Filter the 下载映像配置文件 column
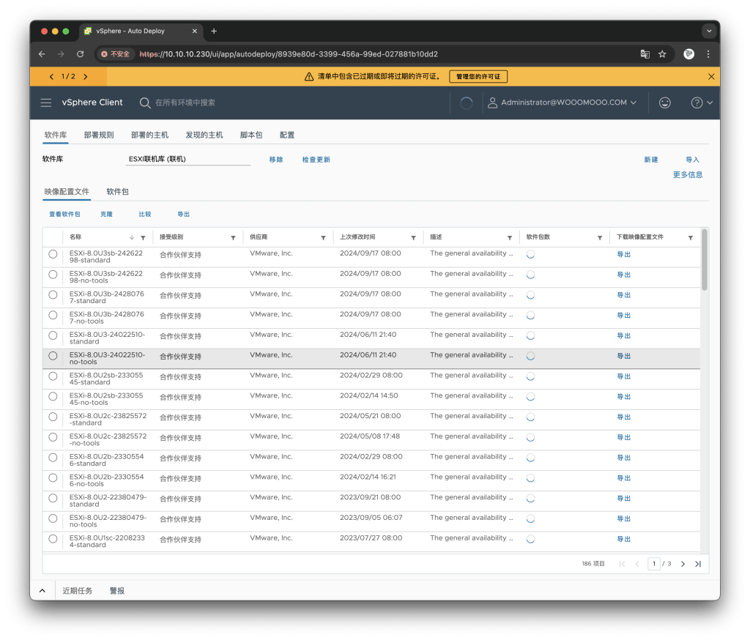Image resolution: width=750 pixels, height=640 pixels. (690, 238)
